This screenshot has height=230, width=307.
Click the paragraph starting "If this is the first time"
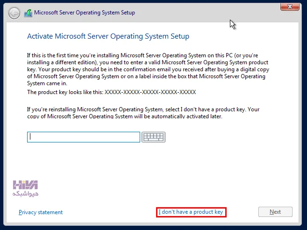pos(148,69)
